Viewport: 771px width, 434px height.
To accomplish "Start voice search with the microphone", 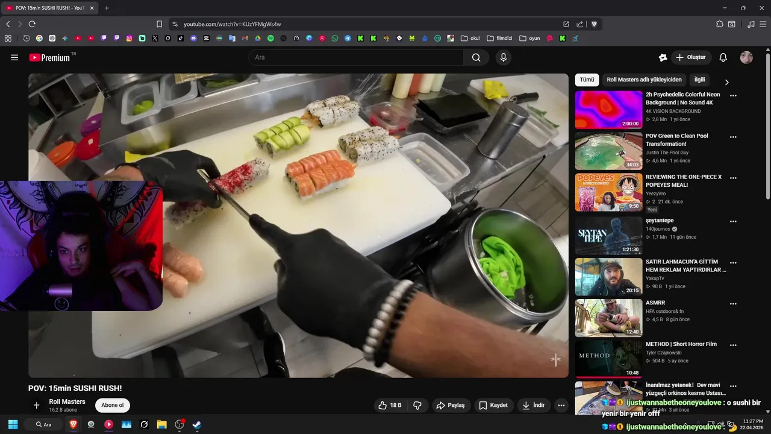I will (x=504, y=57).
